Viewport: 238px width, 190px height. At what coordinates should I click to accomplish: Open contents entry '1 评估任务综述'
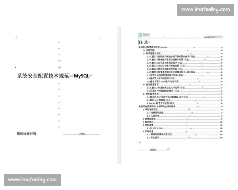coord(182,109)
